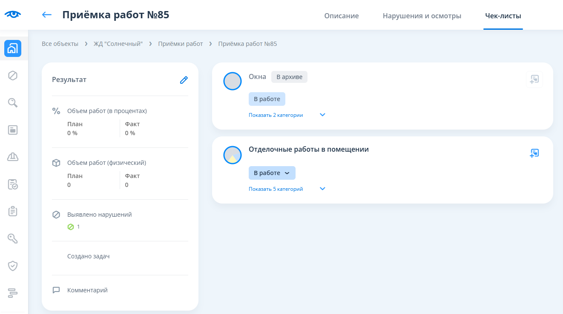Click the clipboard list icon in sidebar
Image resolution: width=563 pixels, height=314 pixels.
point(13,211)
